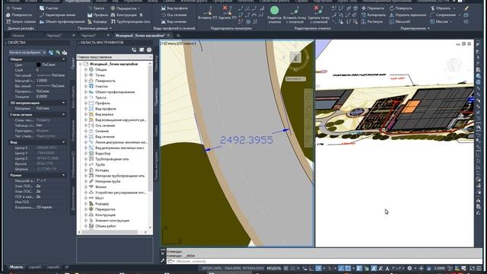This screenshot has height=274, width=487.
Task: Switch to the Чертеж2 document tab
Action: (x=54, y=36)
